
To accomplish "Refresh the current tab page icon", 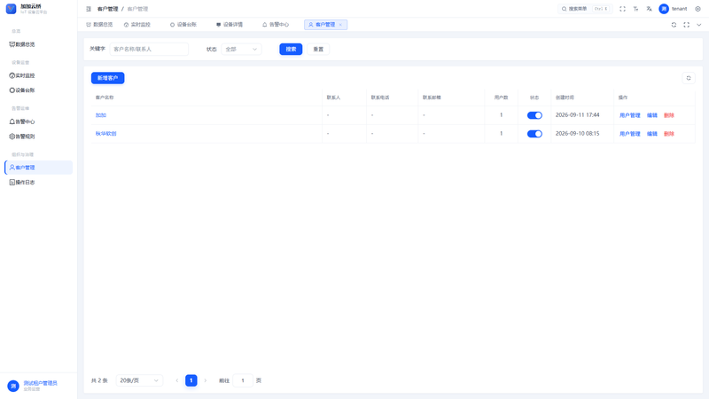I will pyautogui.click(x=674, y=25).
